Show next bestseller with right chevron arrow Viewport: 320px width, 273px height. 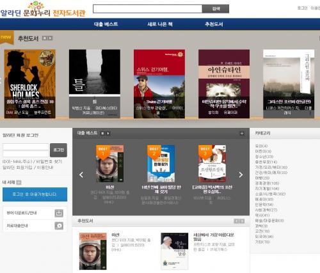coord(241,175)
